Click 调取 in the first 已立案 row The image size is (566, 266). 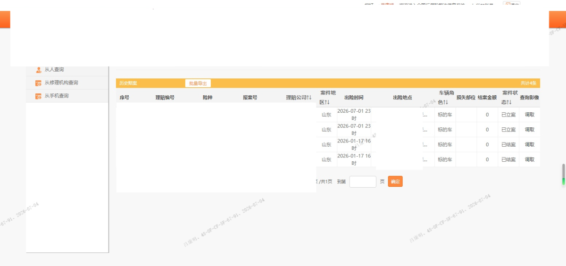(x=530, y=115)
